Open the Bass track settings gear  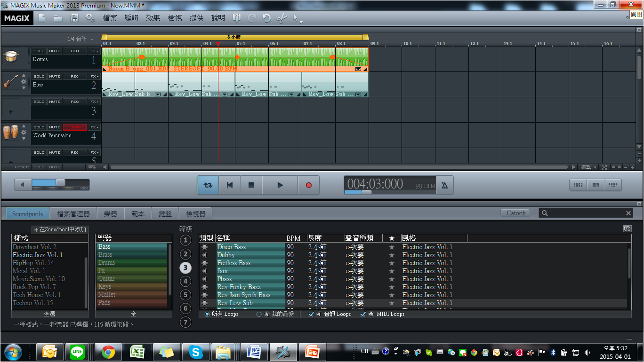pos(24,82)
